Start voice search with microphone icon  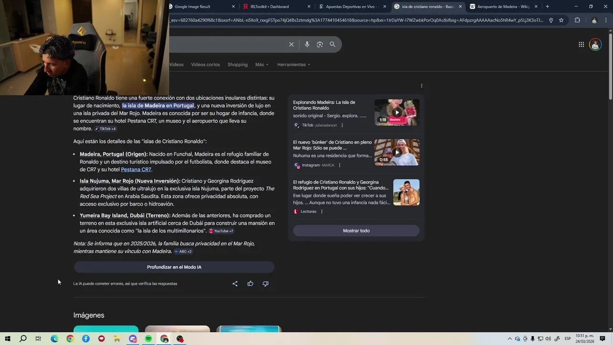point(307,45)
